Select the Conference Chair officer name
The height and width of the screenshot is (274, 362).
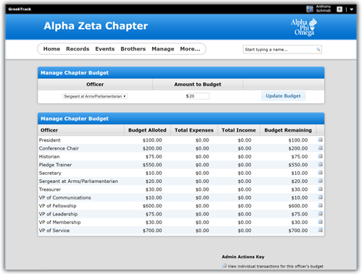click(59, 148)
